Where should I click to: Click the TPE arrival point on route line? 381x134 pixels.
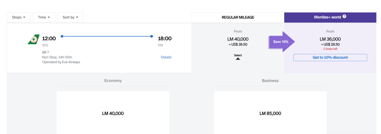click(152, 36)
